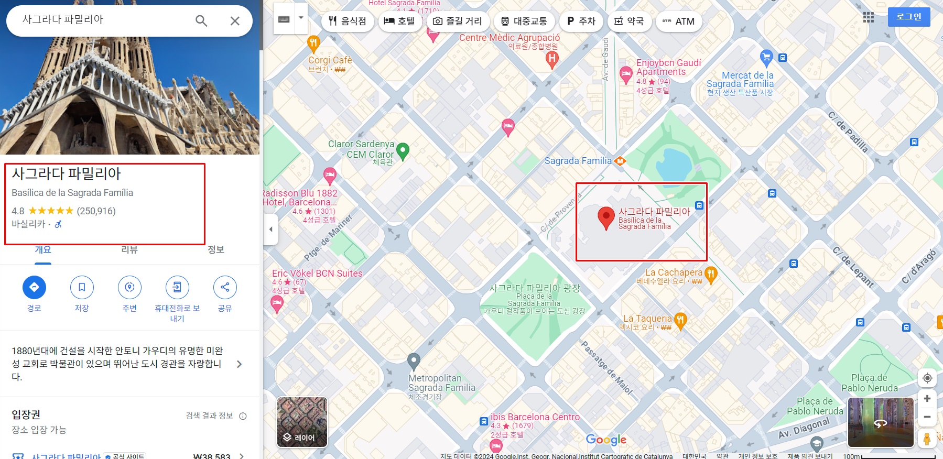Click the 주변 nearby icon
This screenshot has width=943, height=459.
(129, 287)
